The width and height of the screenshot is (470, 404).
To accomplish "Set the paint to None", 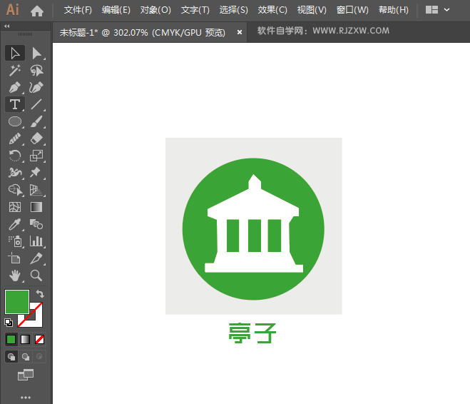I will (40, 339).
